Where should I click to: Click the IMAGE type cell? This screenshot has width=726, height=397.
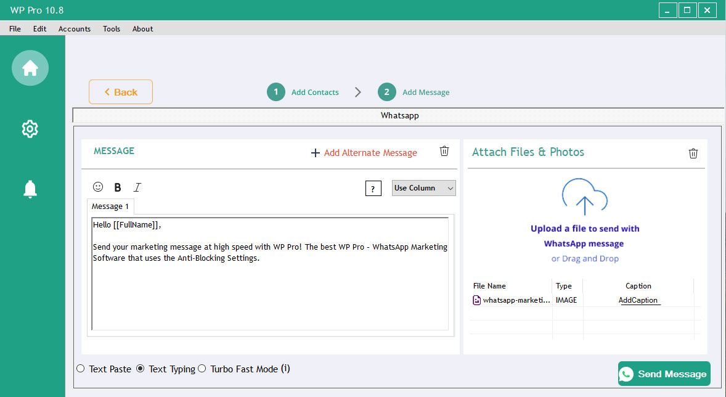[x=566, y=300]
